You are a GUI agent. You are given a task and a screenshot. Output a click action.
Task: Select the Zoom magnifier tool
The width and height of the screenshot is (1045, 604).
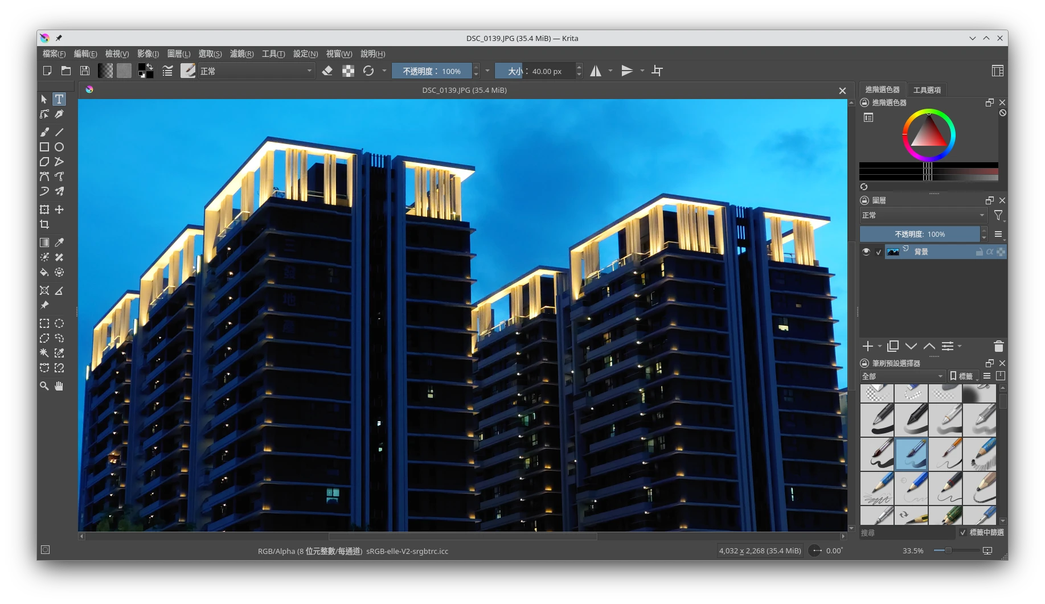point(44,386)
